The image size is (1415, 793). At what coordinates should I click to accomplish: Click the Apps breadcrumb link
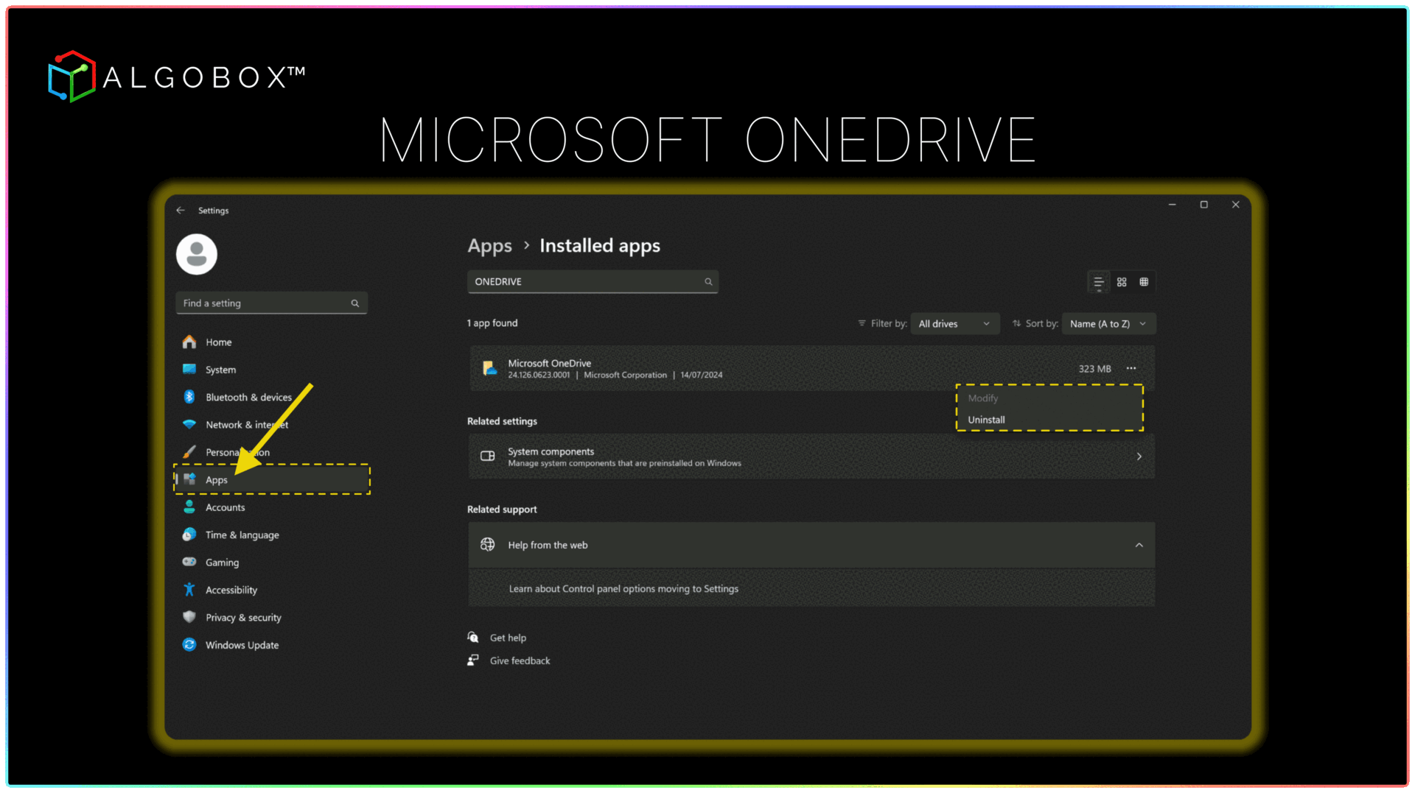coord(489,246)
